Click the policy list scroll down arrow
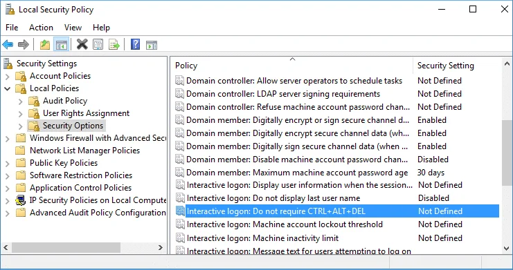 [x=507, y=249]
